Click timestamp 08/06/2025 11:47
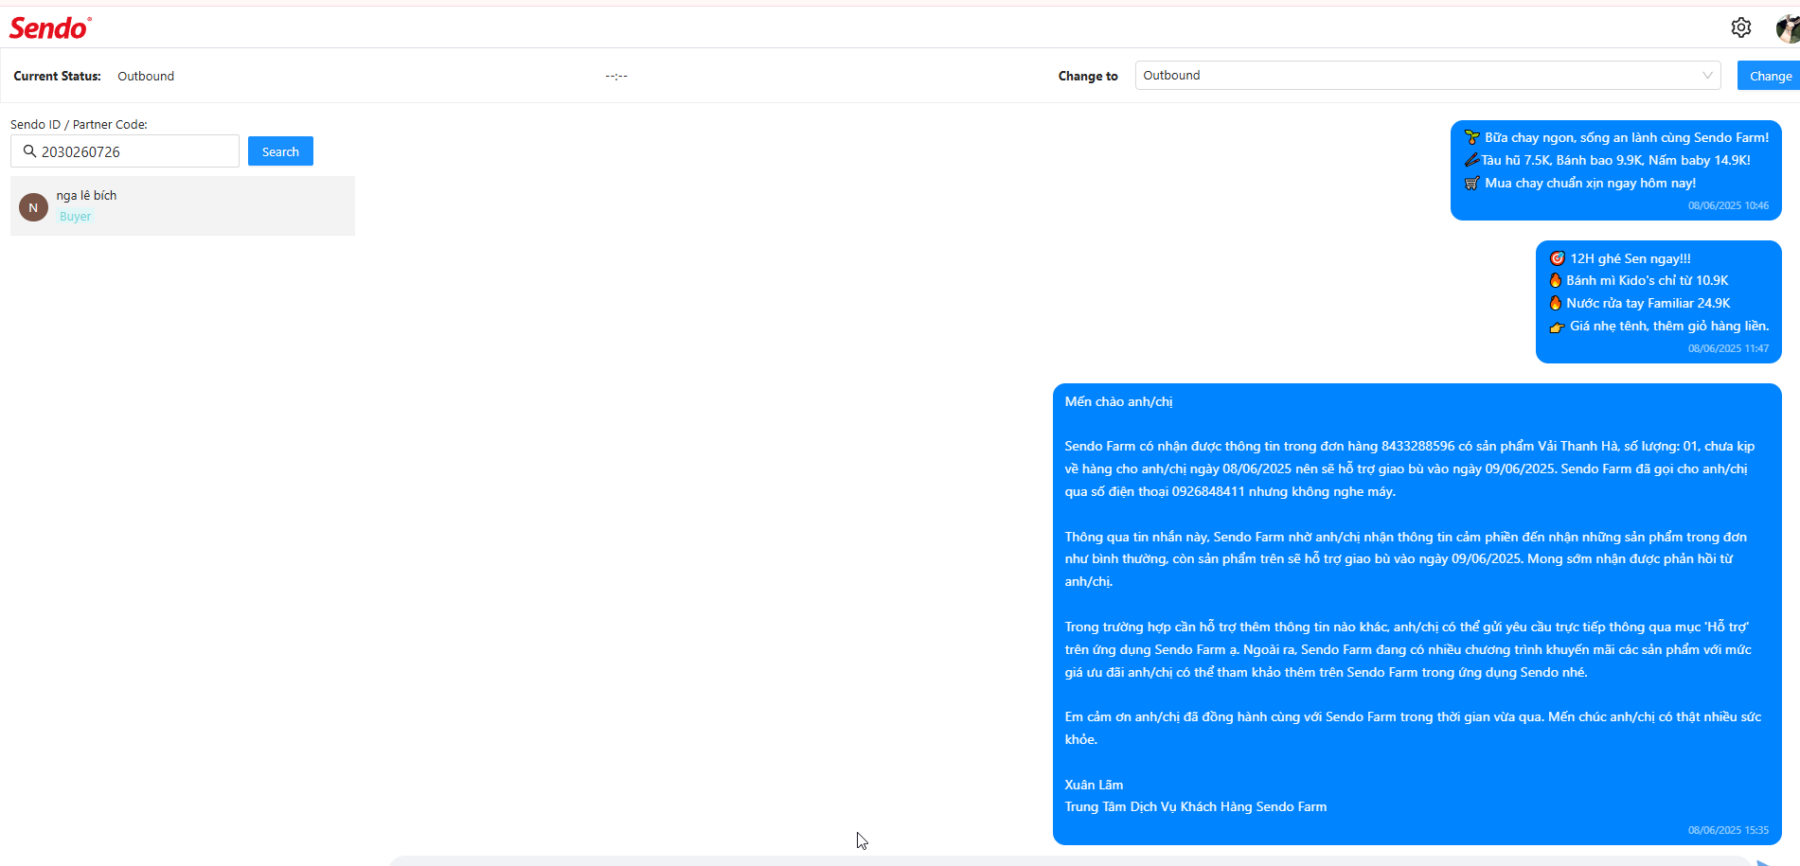1800x866 pixels. 1728,348
